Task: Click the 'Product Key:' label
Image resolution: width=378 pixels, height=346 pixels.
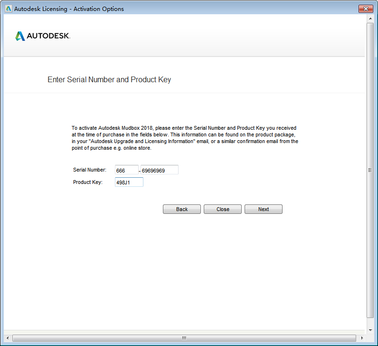Action: click(x=88, y=182)
